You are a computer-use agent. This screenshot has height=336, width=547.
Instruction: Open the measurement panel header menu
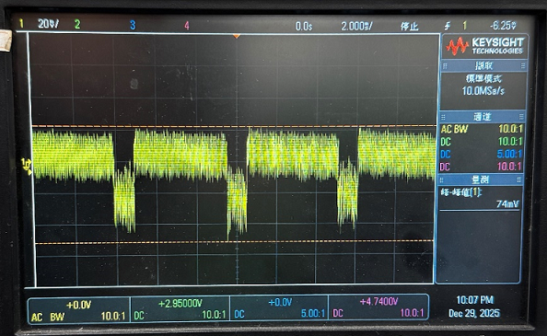(x=481, y=180)
